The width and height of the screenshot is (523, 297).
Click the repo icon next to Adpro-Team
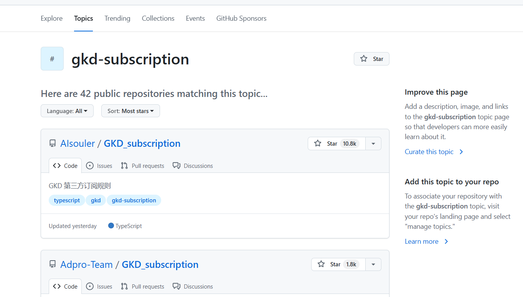coord(53,264)
